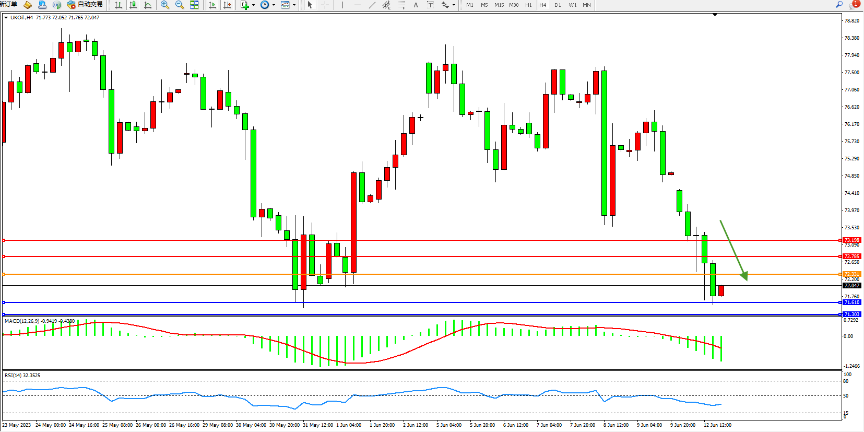Switch to the M15 timeframe
The height and width of the screenshot is (432, 864).
pyautogui.click(x=499, y=5)
